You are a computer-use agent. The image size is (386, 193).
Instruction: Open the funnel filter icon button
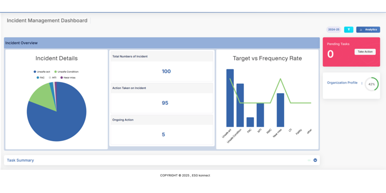click(x=349, y=30)
